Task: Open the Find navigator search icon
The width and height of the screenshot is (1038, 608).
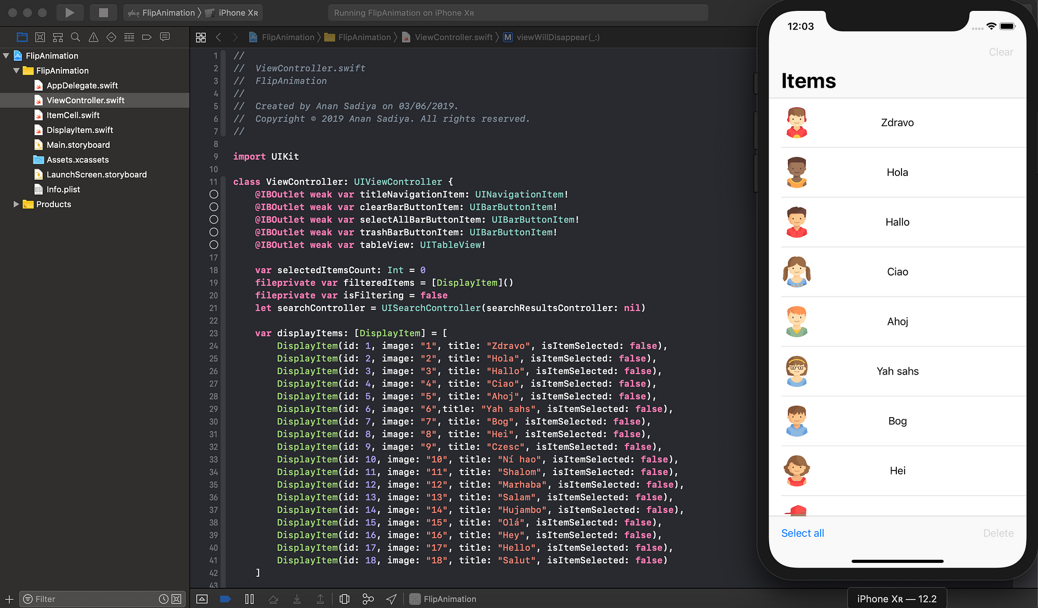Action: (75, 37)
